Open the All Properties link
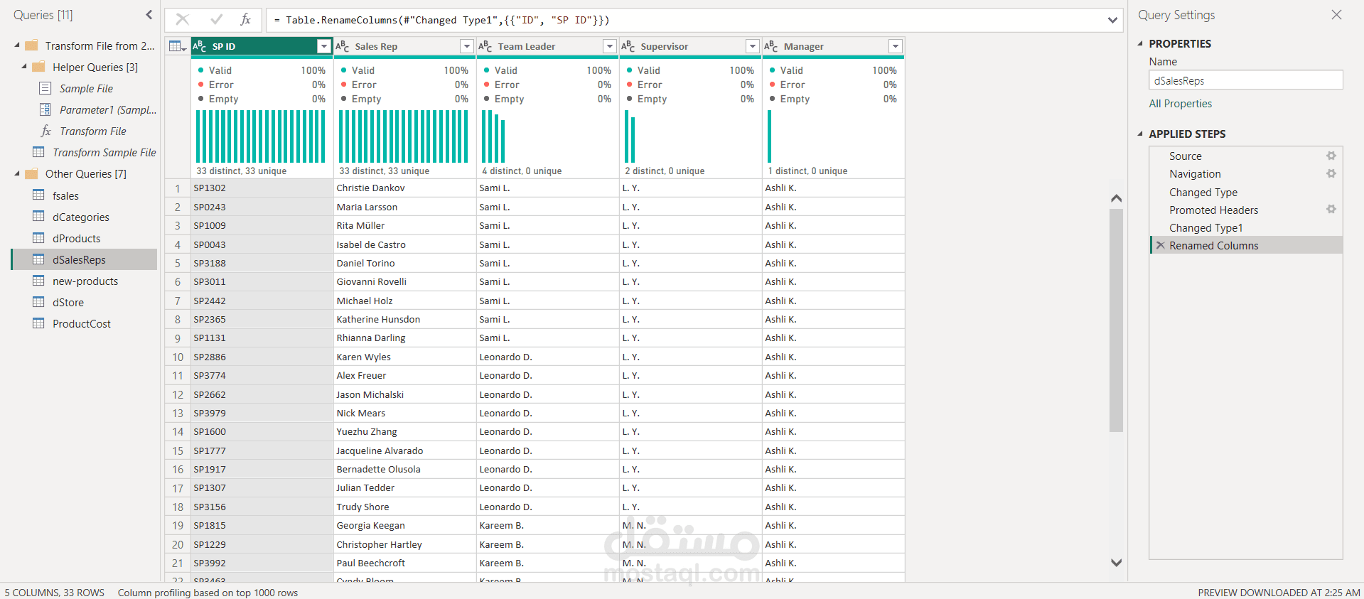Viewport: 1364px width, 599px height. point(1180,104)
